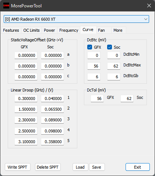Image resolution: width=155 pixels, height=176 pixels.
Task: Edit Linear Droop voltage field 0.098000
Action: pyautogui.click(x=52, y=131)
